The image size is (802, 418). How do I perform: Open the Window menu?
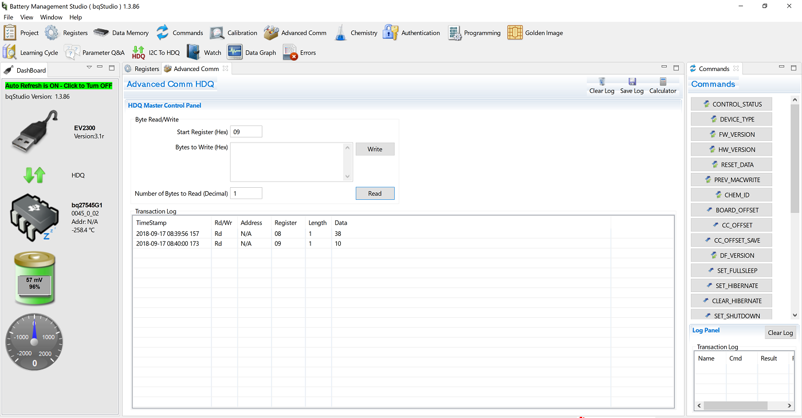pos(51,17)
